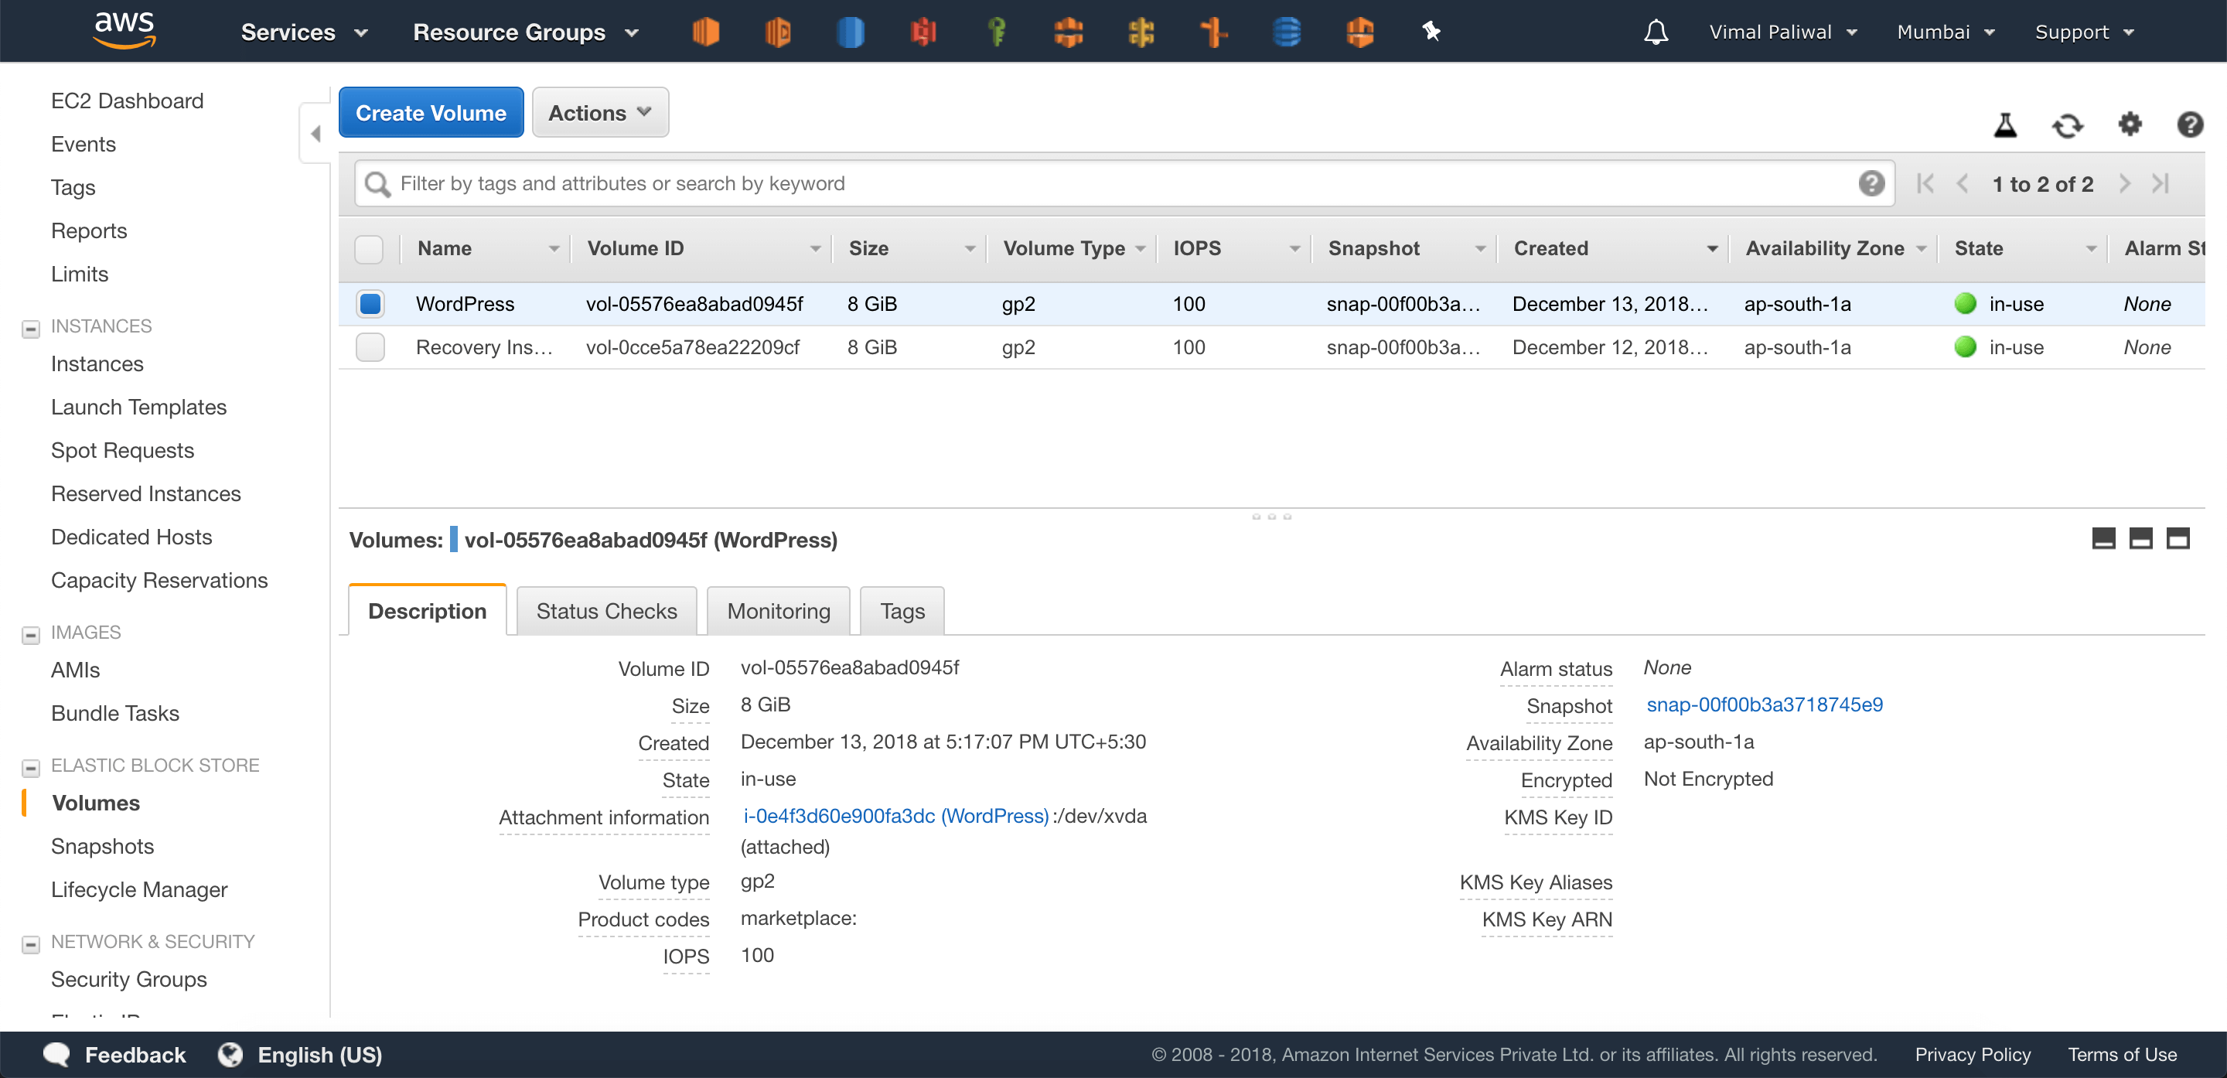Collapse the INSTANCES sidebar section
This screenshot has height=1078, width=2227.
pyautogui.click(x=30, y=328)
